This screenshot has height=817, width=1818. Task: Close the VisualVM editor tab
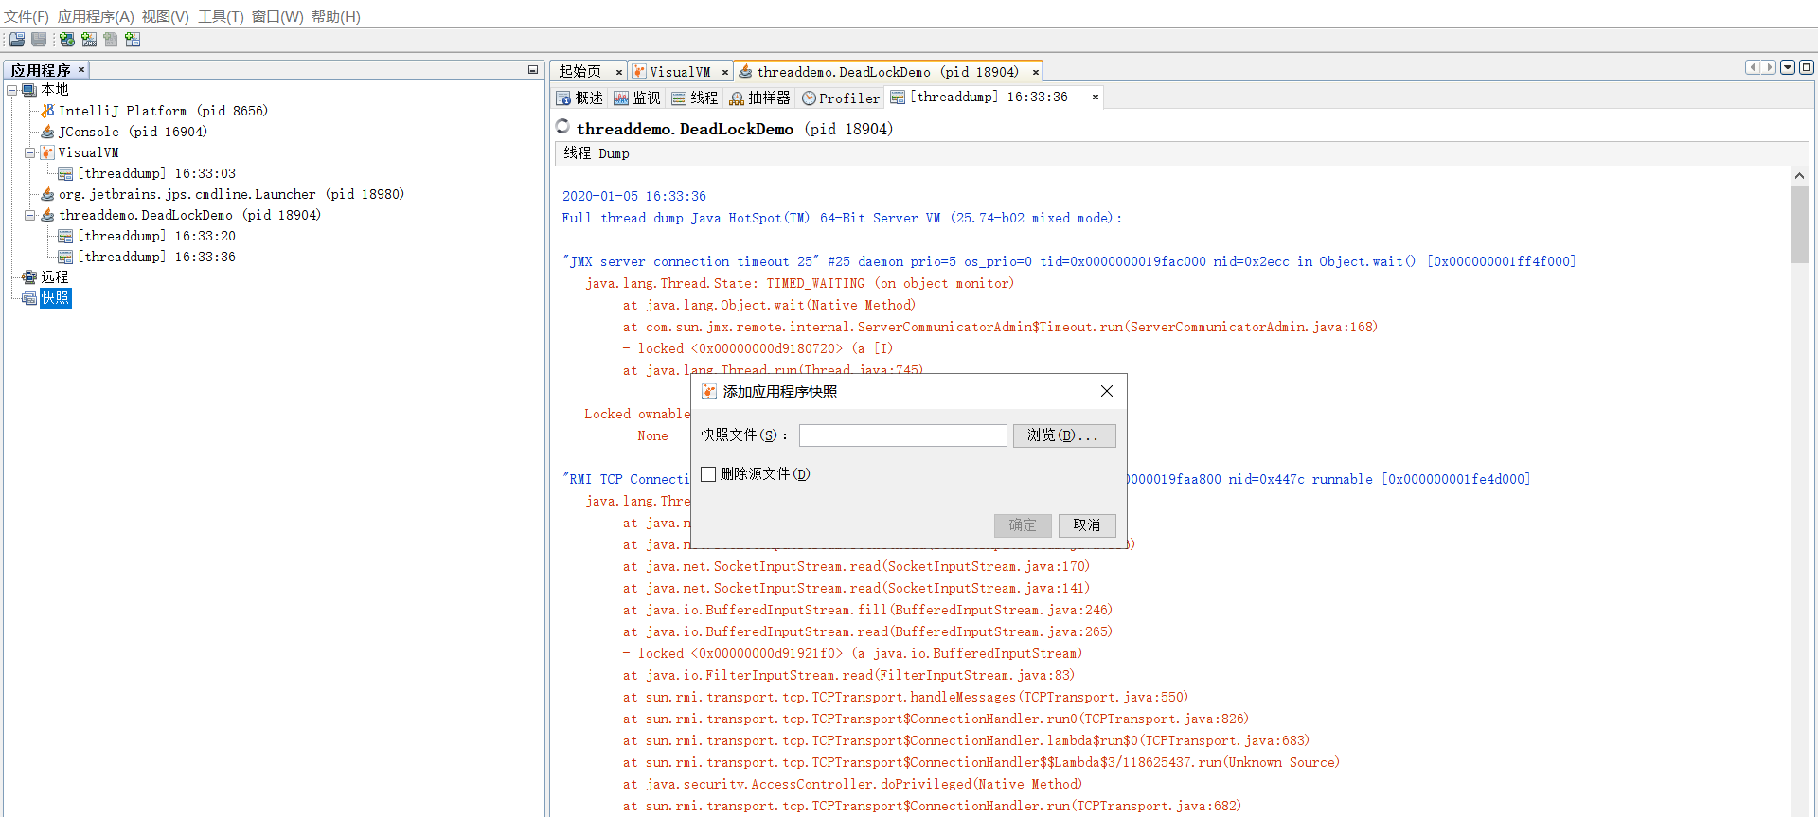click(725, 72)
